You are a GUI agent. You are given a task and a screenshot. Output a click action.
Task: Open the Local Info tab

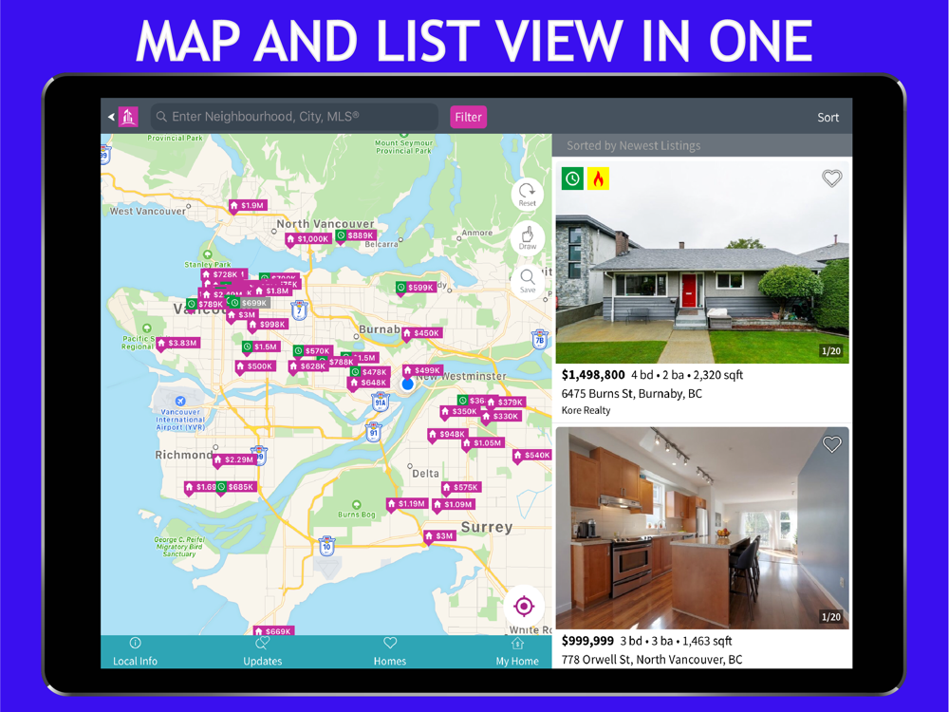click(x=135, y=652)
